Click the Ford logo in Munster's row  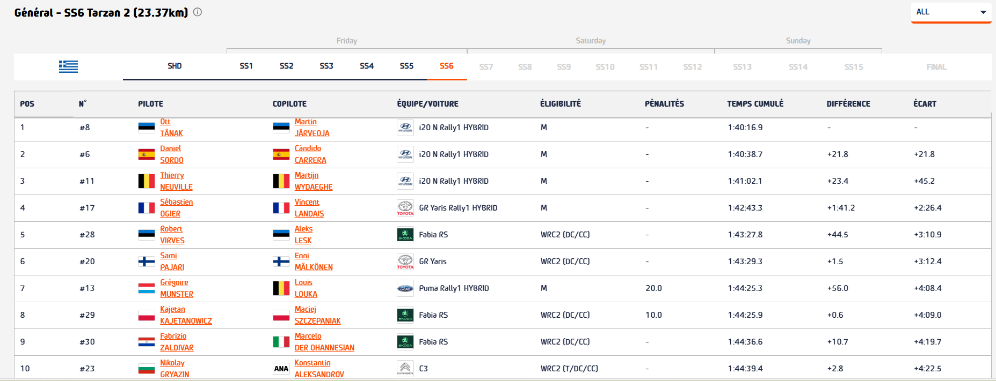(405, 288)
